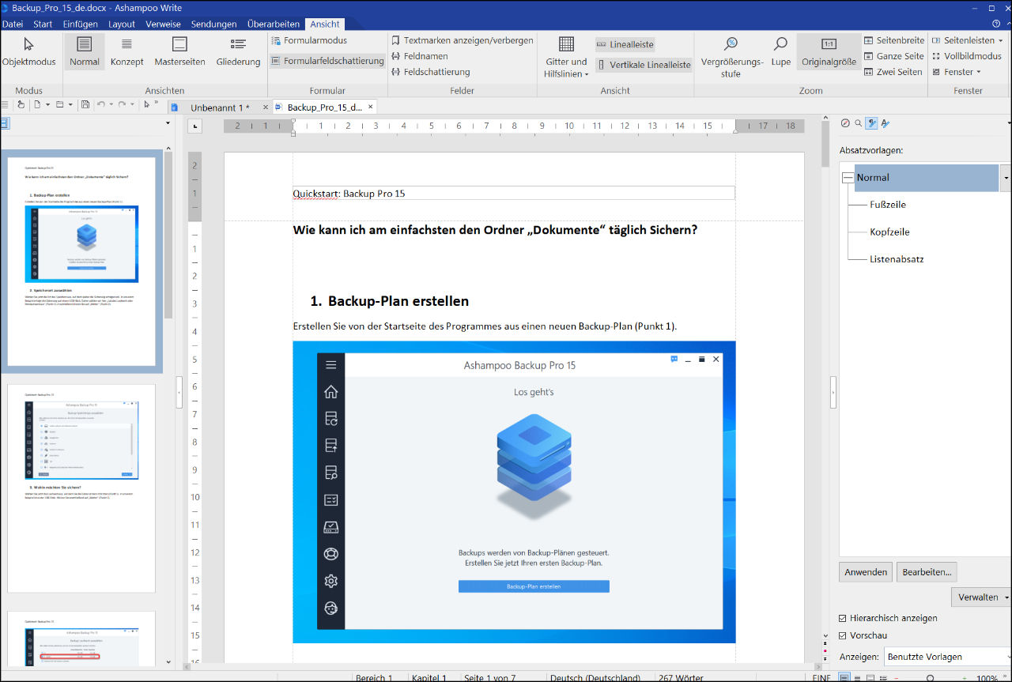
Task: Close the Backup_Pro_15_d... document tab
Action: [x=370, y=107]
